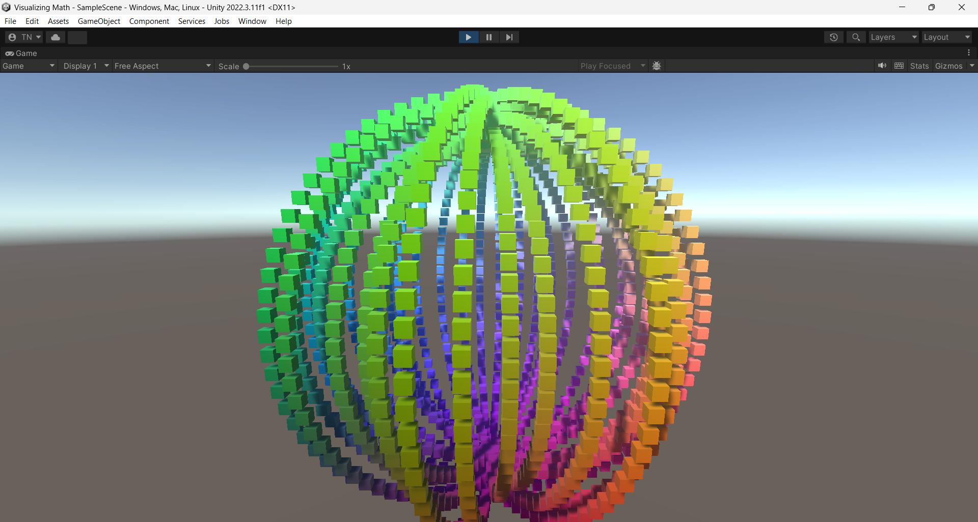Image resolution: width=978 pixels, height=522 pixels.
Task: Open the Free Aspect ratio dropdown
Action: click(162, 66)
